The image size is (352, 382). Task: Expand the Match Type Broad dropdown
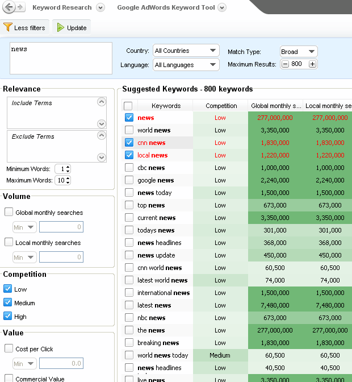[x=298, y=51]
